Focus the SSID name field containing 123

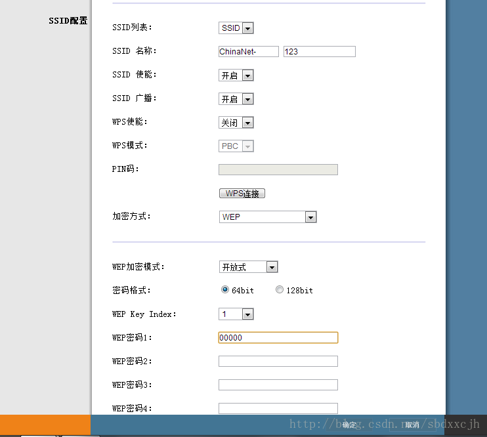coord(319,52)
